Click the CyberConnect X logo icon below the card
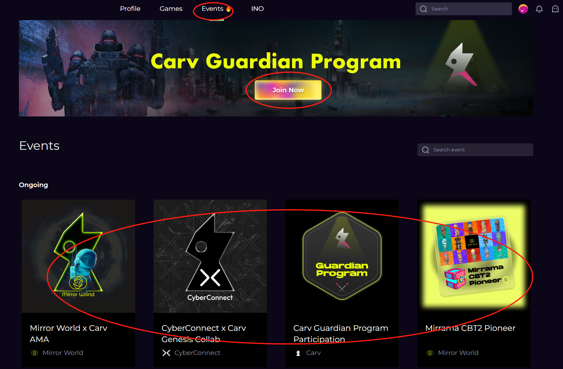Screen dimensions: 563x369 pos(166,353)
